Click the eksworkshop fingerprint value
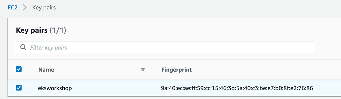This screenshot has height=99, width=341. 237,88
